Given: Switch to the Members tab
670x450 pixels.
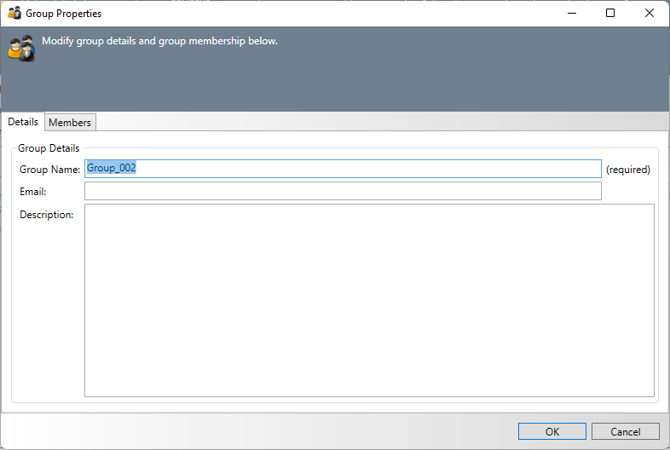Looking at the screenshot, I should pyautogui.click(x=70, y=123).
